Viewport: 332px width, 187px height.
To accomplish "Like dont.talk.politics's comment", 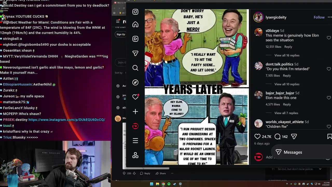I will (329, 69).
